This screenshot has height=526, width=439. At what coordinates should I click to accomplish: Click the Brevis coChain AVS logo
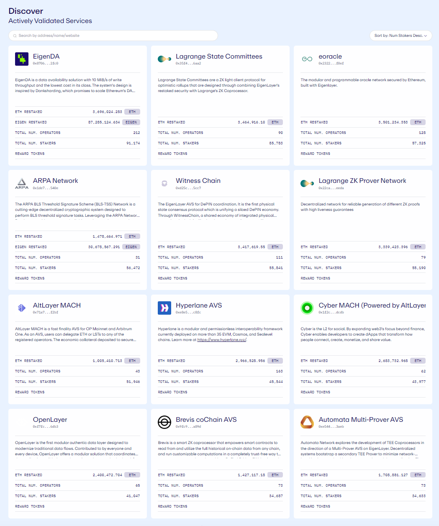[x=164, y=422]
